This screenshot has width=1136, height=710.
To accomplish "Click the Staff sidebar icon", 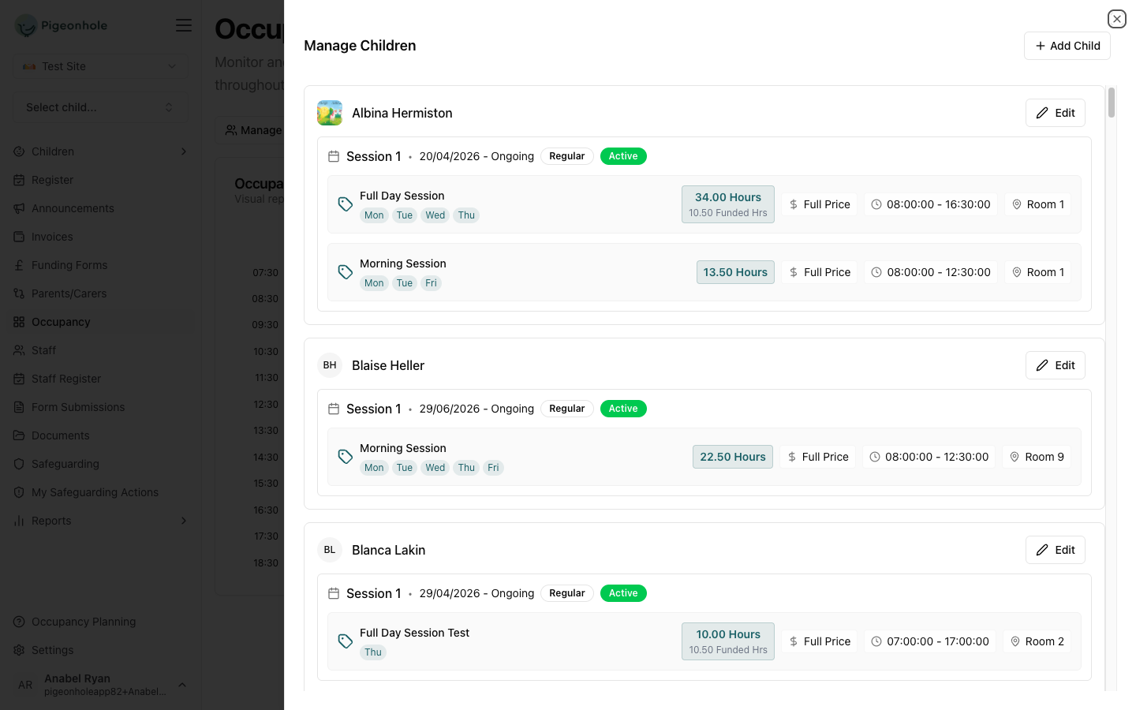I will tap(19, 350).
